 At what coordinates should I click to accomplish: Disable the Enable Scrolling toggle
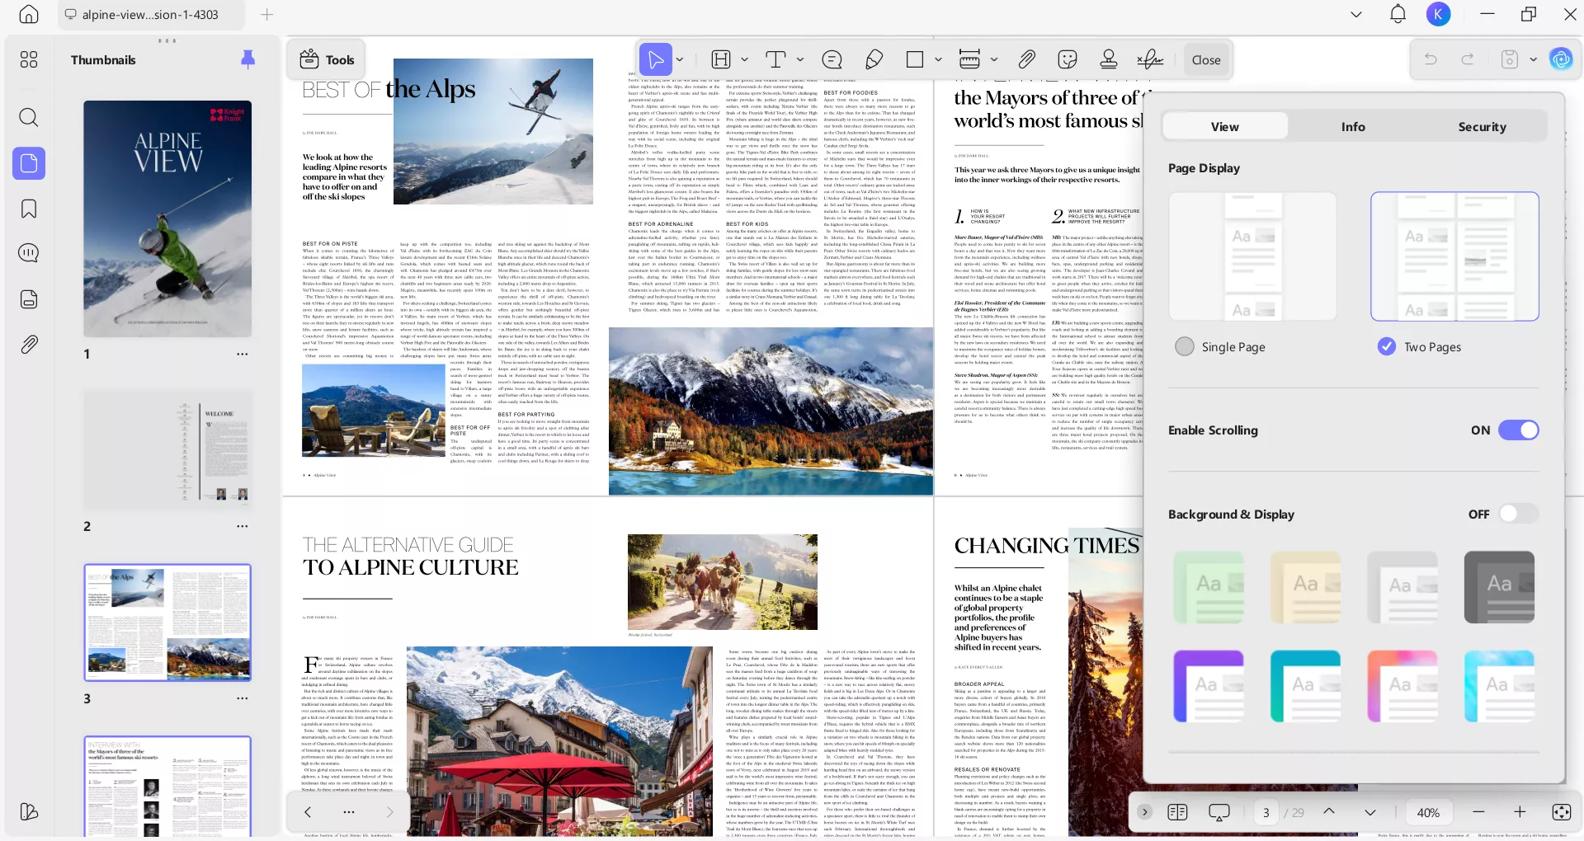(1518, 430)
